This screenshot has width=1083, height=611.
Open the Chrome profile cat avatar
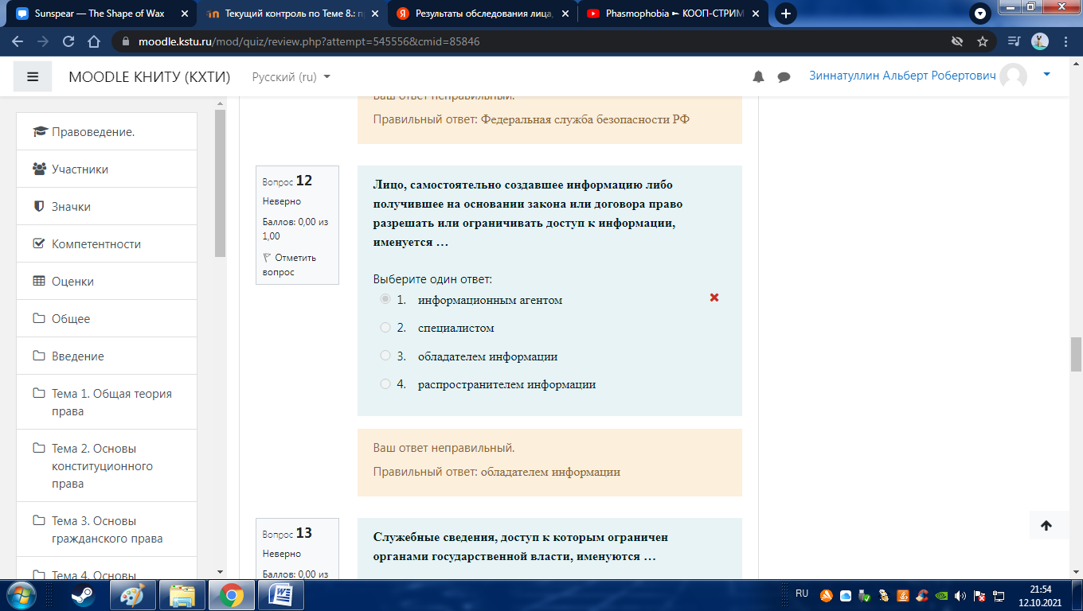[1040, 41]
